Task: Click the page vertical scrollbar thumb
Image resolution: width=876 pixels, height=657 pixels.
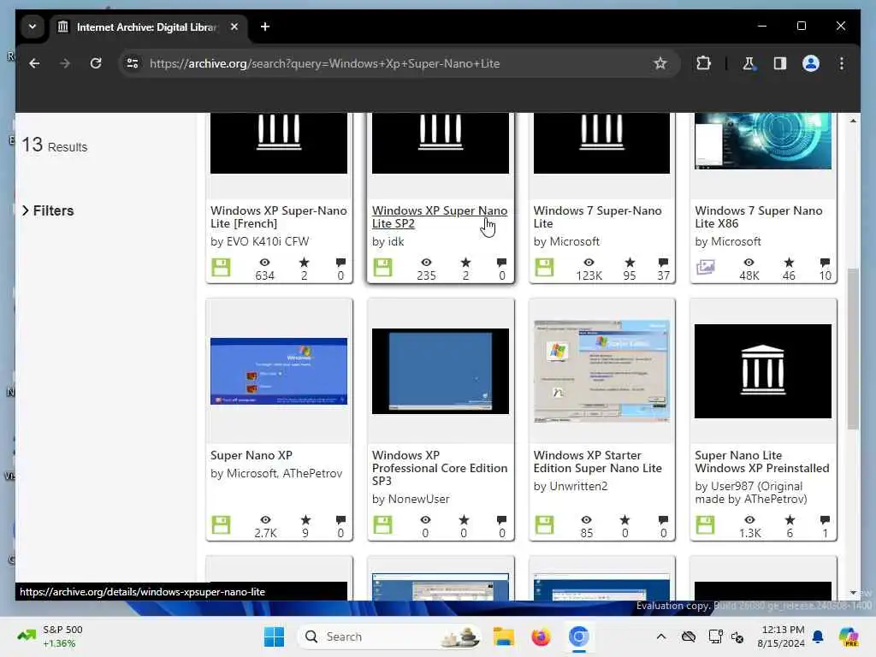Action: pos(853,349)
